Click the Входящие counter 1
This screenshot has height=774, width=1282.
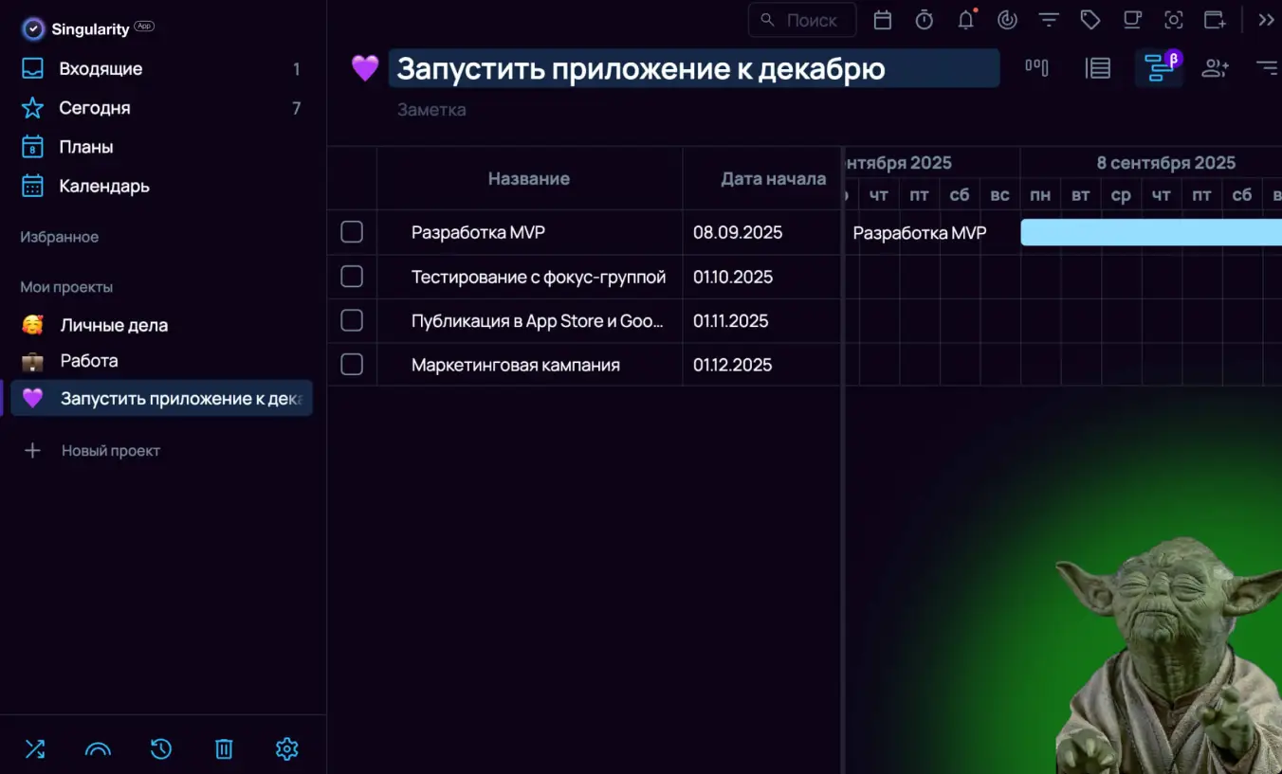point(297,68)
